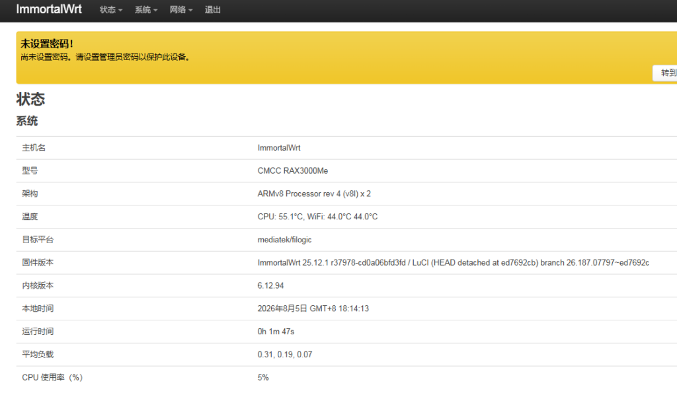Open the 网络 dropdown menu
The image size is (677, 399).
point(181,10)
